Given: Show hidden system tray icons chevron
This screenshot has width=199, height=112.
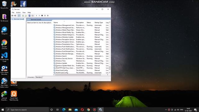Looking at the screenshot, I should [166, 110].
